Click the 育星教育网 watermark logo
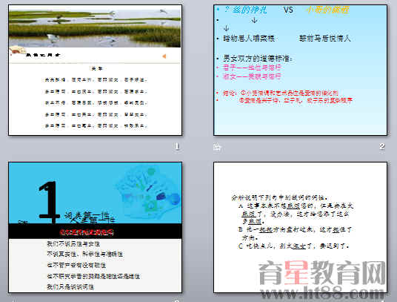Screen dimensions: 397x302 321,273
